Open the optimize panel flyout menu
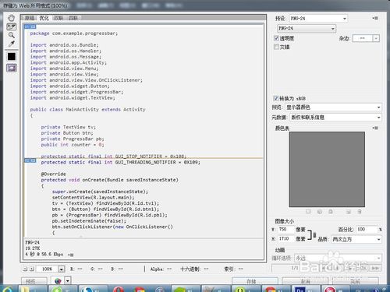The height and width of the screenshot is (292, 390). [x=375, y=18]
